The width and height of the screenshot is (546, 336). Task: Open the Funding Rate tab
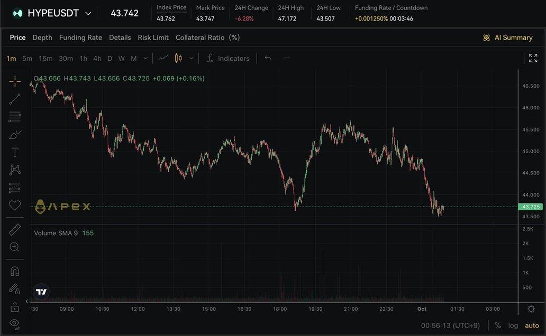pos(80,38)
